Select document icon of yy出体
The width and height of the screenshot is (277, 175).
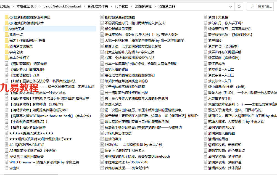(7, 168)
